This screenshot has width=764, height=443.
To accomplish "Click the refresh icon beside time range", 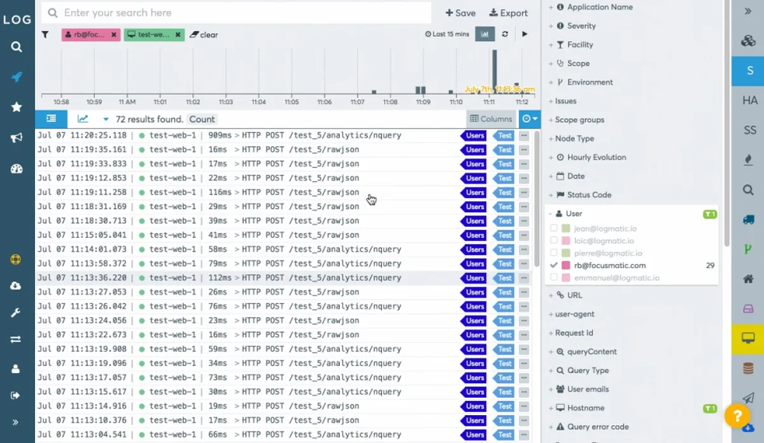I will click(505, 34).
